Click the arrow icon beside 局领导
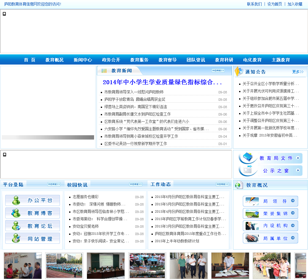The image size is (308, 280). (x=293, y=200)
